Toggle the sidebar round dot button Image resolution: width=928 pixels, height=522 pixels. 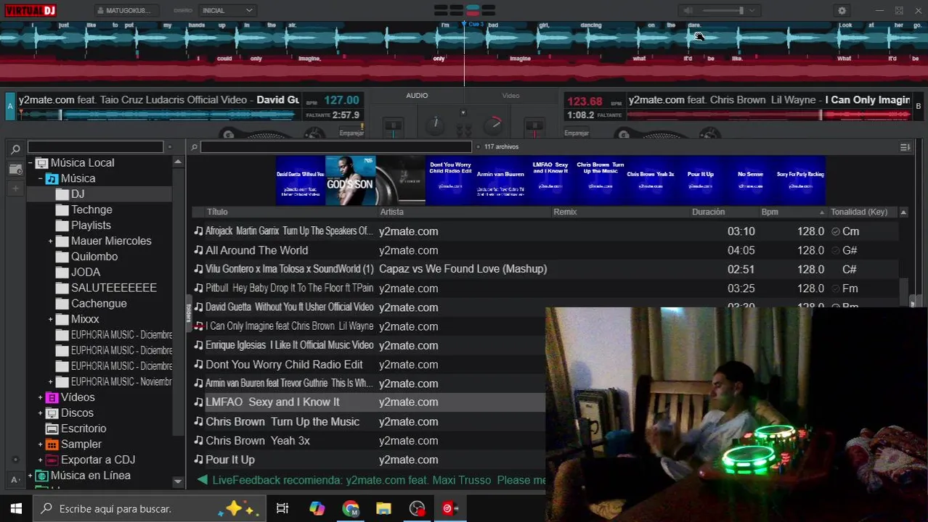pyautogui.click(x=15, y=460)
